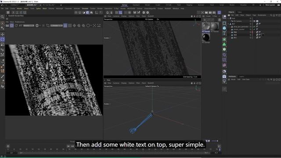Select the RS Camera object in Objects list

238,21
